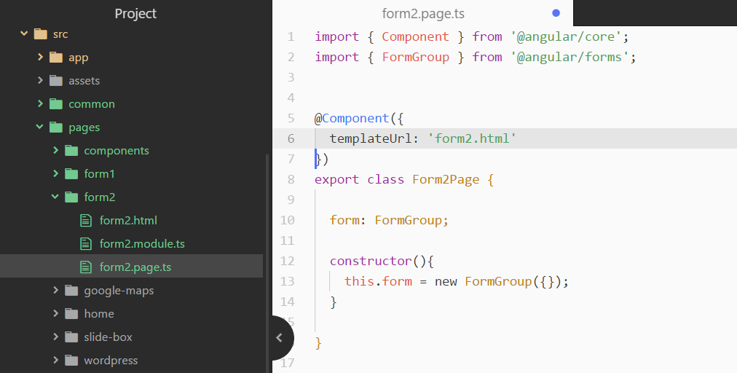
Task: Click the assets folder icon
Action: 56,80
